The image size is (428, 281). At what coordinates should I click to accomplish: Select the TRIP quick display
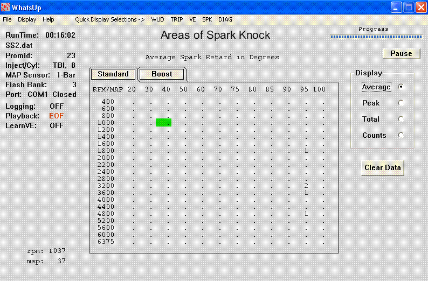coord(177,19)
